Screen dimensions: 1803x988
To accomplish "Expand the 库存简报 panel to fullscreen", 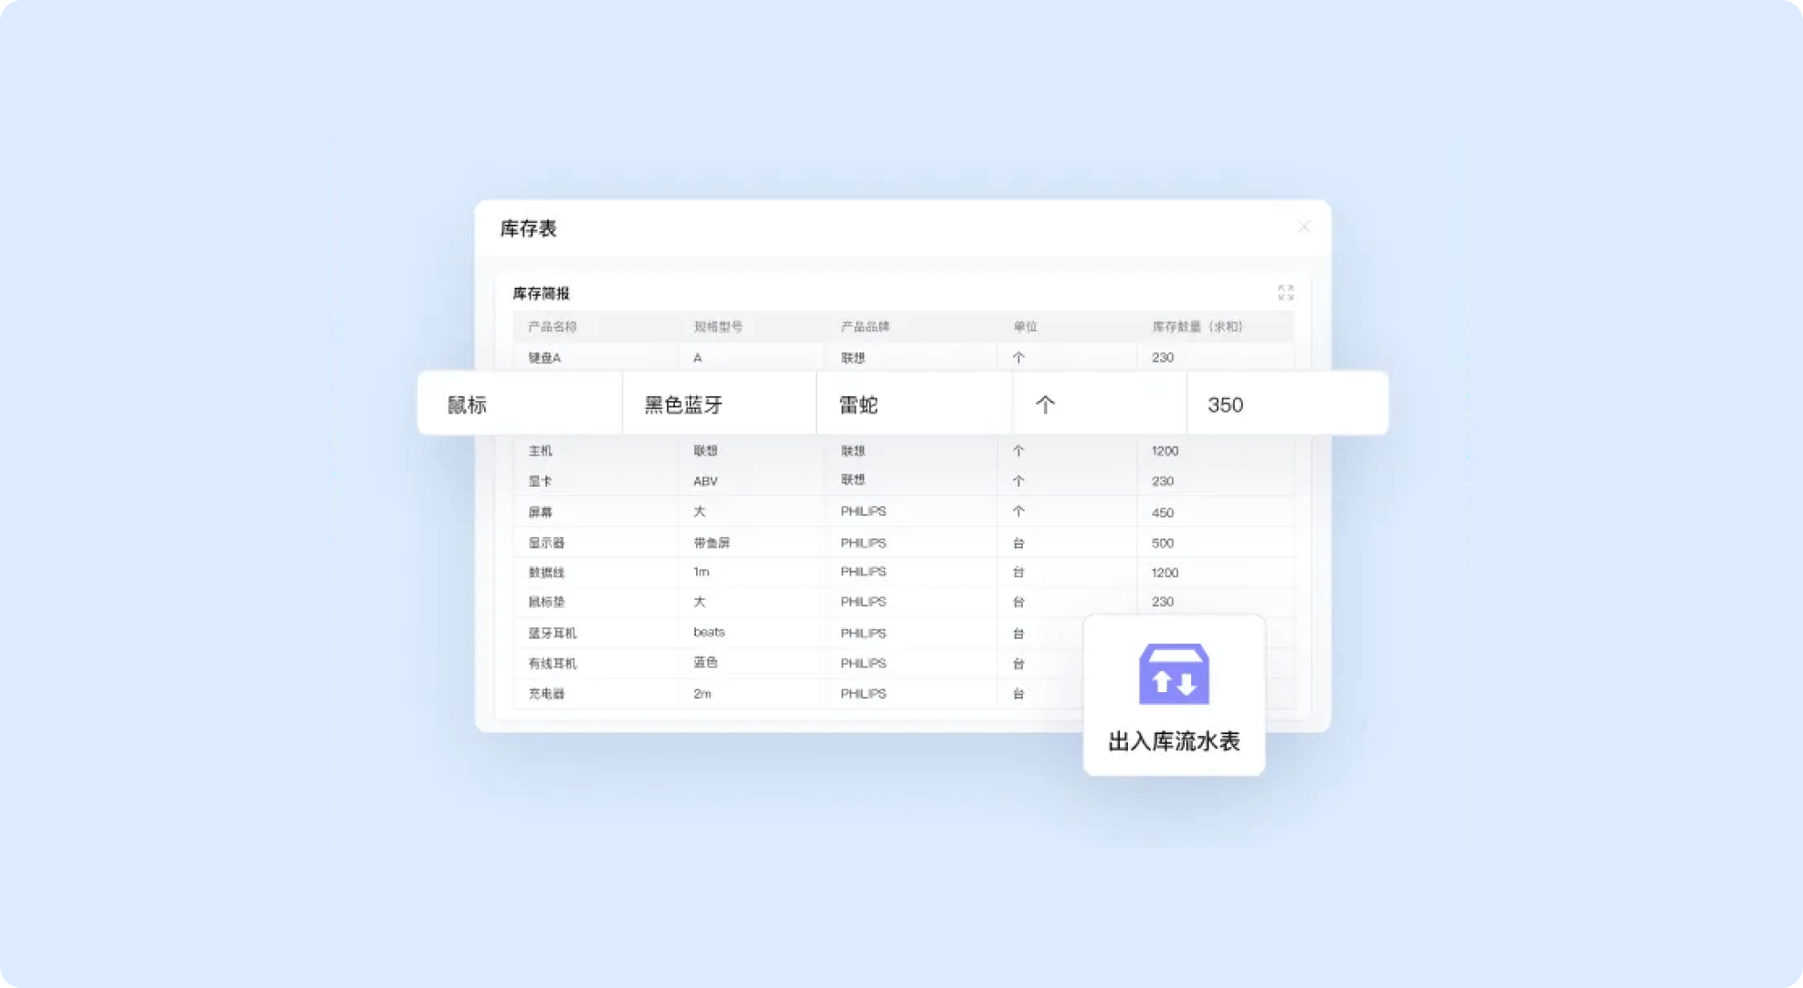I will [x=1285, y=292].
